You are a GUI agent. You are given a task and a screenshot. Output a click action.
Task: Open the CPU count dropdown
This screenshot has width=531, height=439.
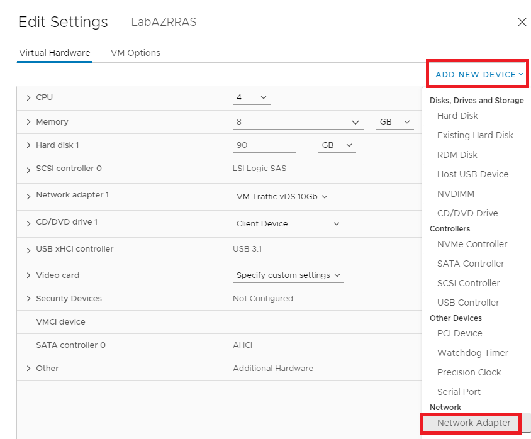tap(252, 97)
